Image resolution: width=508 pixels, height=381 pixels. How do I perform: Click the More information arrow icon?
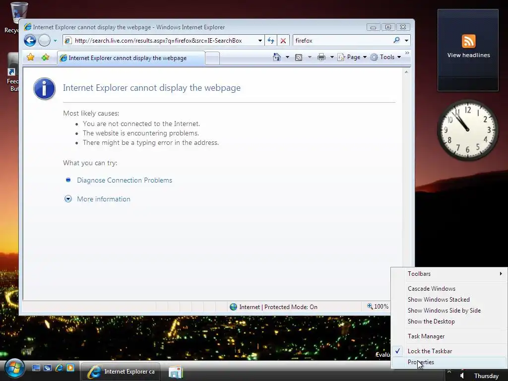pos(68,199)
